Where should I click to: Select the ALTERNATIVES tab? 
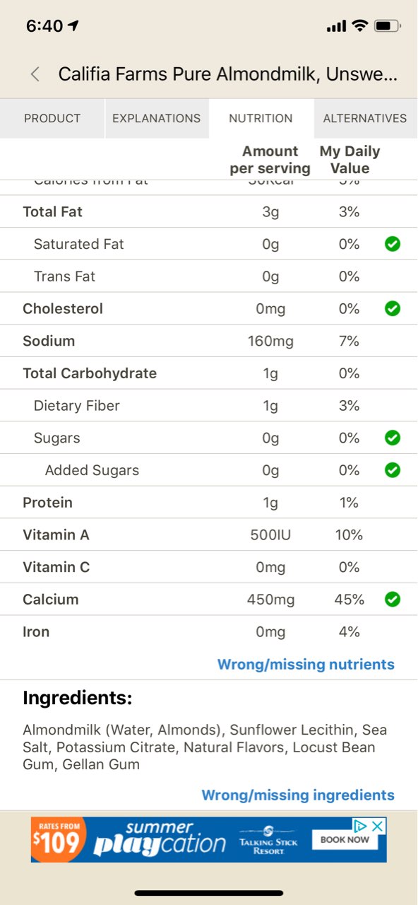pyautogui.click(x=365, y=119)
